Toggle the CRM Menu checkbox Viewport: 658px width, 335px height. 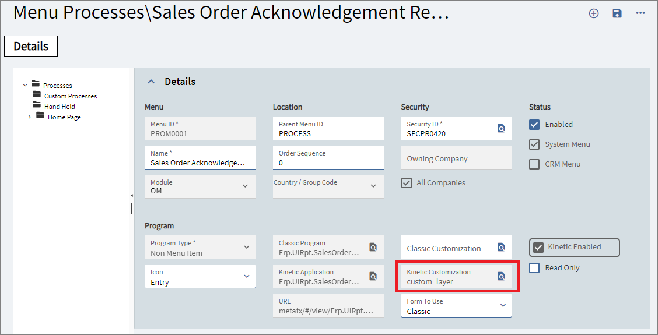coord(534,164)
